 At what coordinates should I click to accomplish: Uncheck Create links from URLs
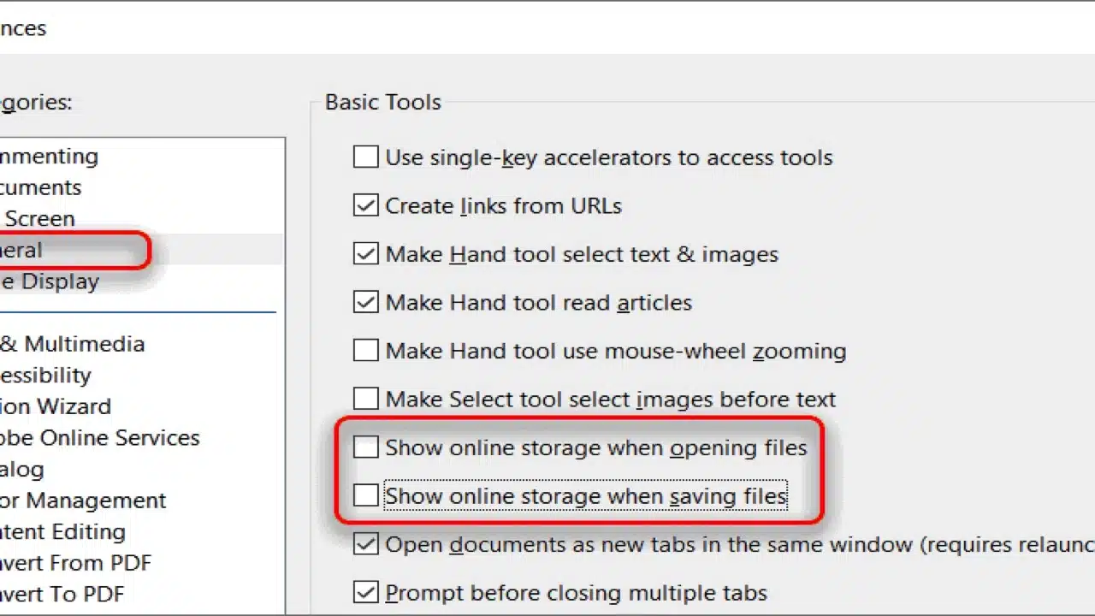pos(366,206)
